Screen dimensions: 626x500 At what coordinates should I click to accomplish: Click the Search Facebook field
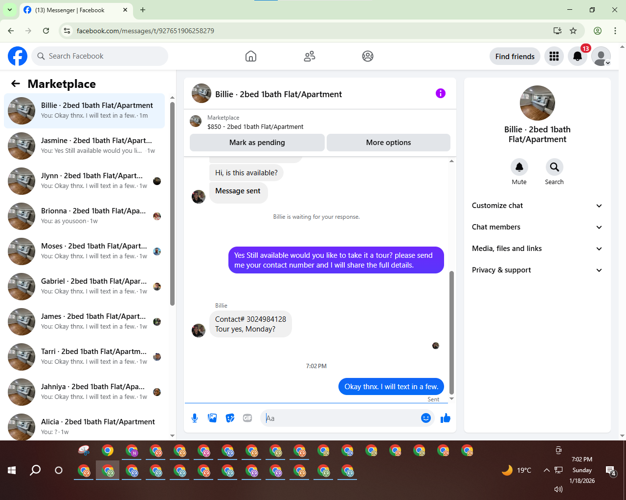100,56
